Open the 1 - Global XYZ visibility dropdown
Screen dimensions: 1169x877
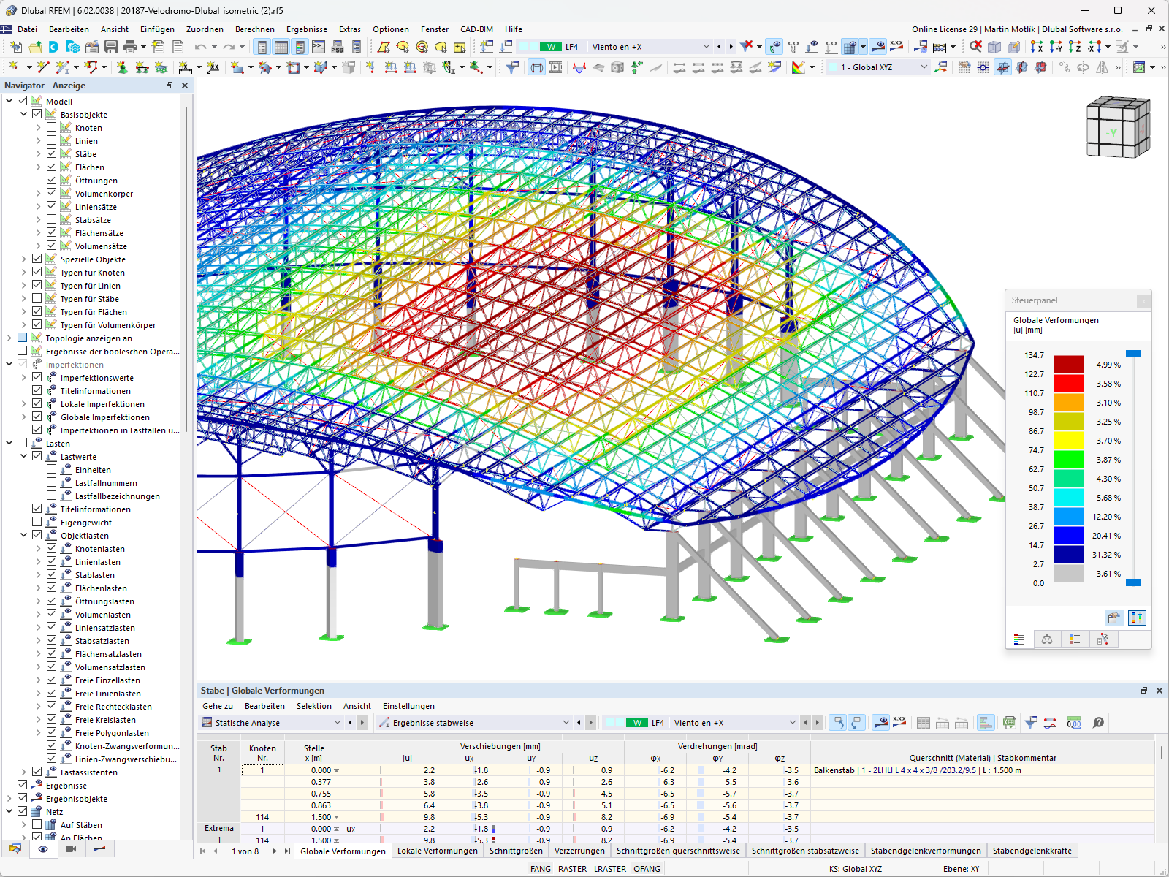[x=924, y=67]
